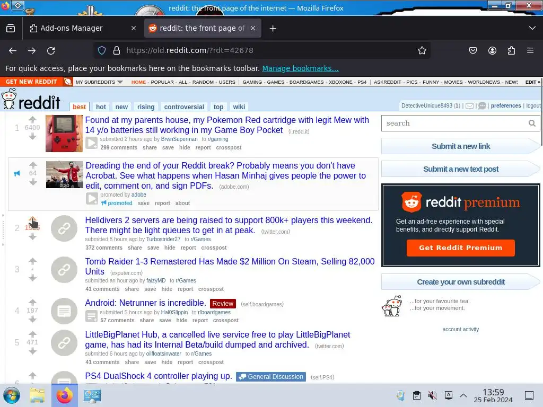Open the wiki tab
543x407 pixels.
coord(239,107)
